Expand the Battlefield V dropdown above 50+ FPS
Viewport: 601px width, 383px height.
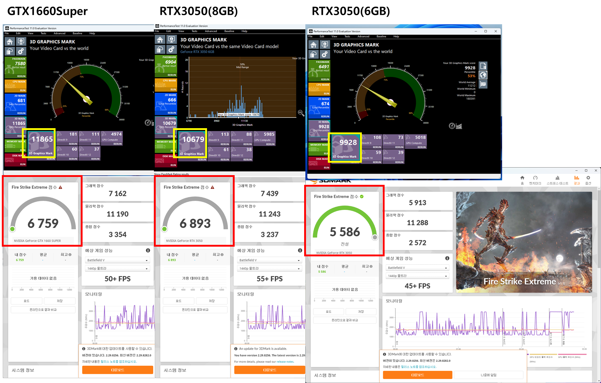click(117, 260)
